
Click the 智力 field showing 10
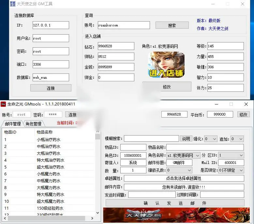point(226,77)
